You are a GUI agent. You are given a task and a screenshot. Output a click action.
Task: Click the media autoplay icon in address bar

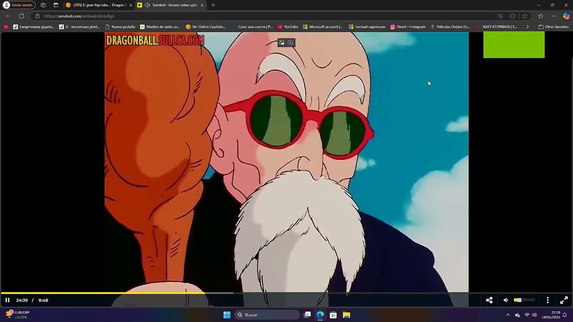click(500, 16)
